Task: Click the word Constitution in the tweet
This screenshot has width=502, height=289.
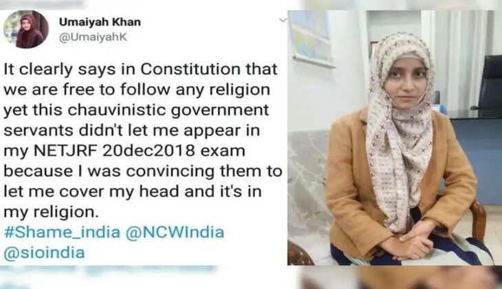Action: 190,69
